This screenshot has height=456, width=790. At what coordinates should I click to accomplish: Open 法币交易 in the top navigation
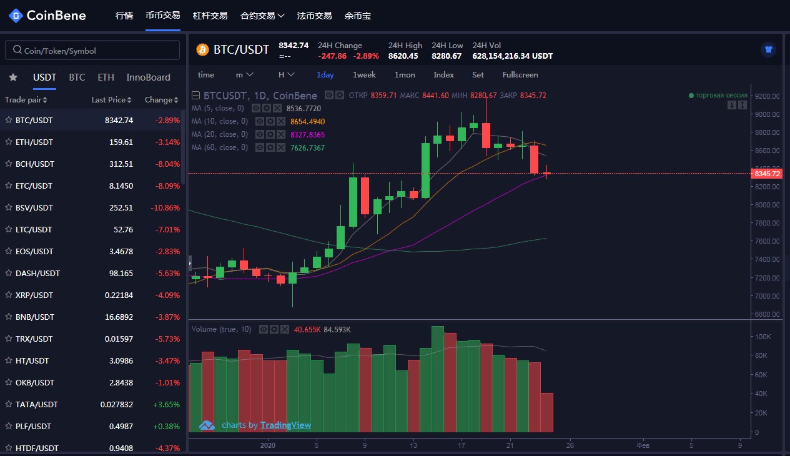pyautogui.click(x=315, y=16)
